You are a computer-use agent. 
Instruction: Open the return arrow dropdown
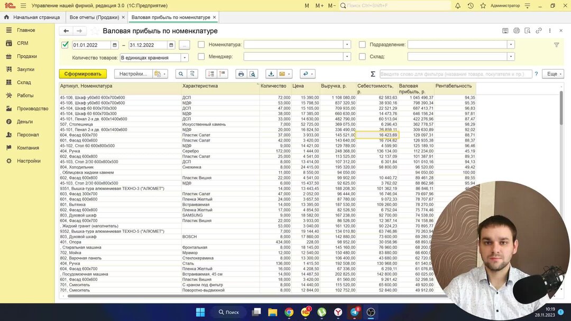click(308, 74)
